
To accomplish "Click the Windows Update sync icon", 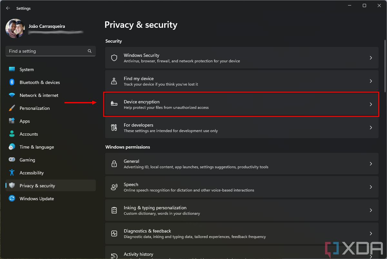I will [x=12, y=199].
